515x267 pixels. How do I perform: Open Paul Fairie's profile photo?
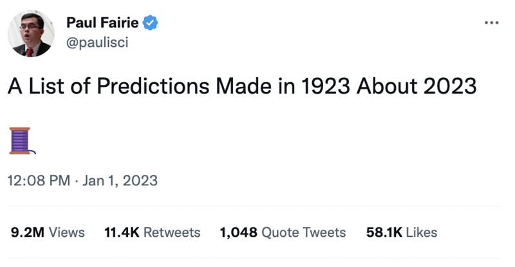(31, 33)
